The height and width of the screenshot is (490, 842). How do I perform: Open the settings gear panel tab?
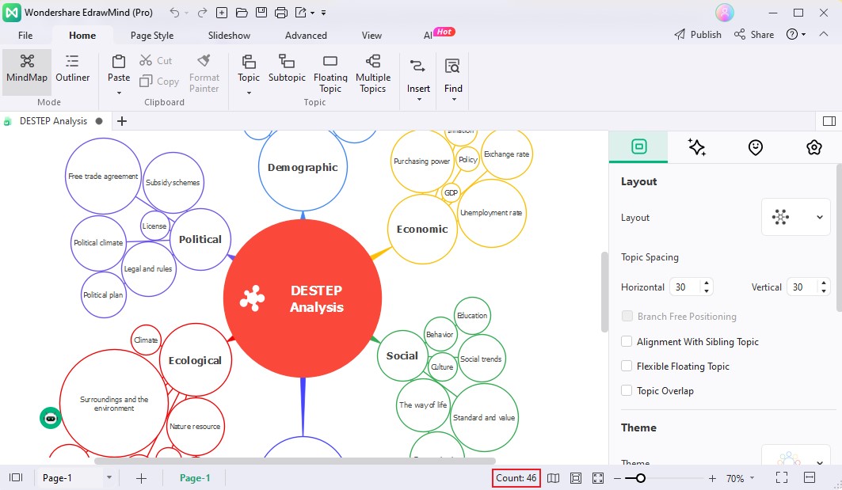point(814,147)
